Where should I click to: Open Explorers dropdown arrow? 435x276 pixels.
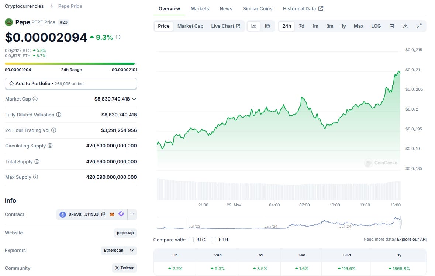coord(132,251)
